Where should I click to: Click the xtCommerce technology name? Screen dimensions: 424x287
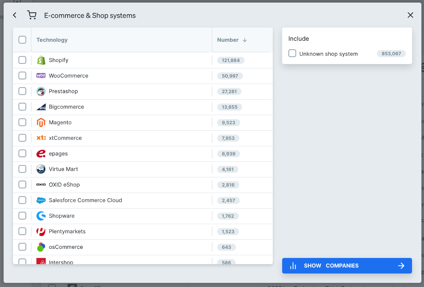click(65, 138)
